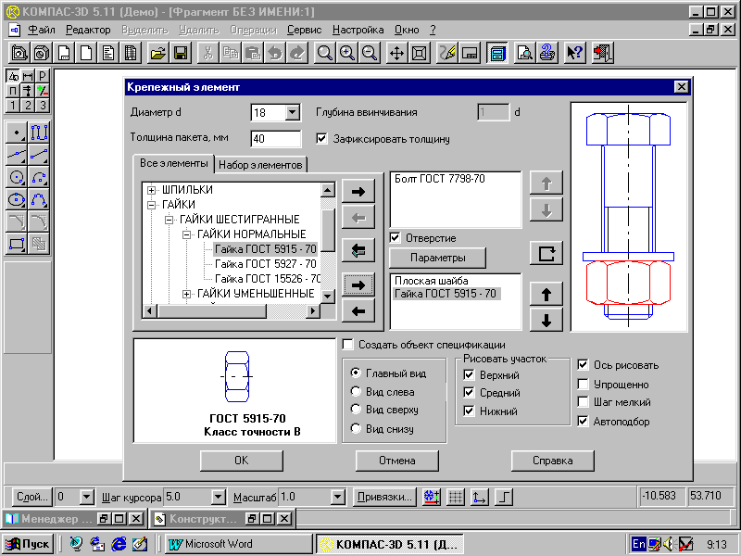Click the rotate fastener orientation button
The image size is (741, 556).
(x=546, y=253)
